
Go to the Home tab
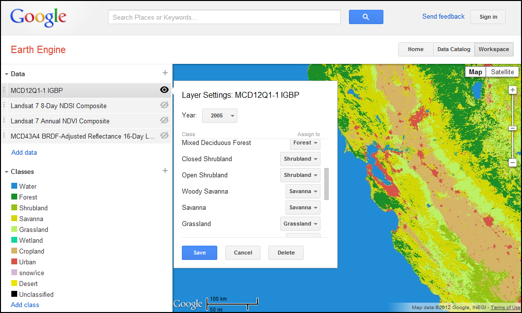pos(416,49)
